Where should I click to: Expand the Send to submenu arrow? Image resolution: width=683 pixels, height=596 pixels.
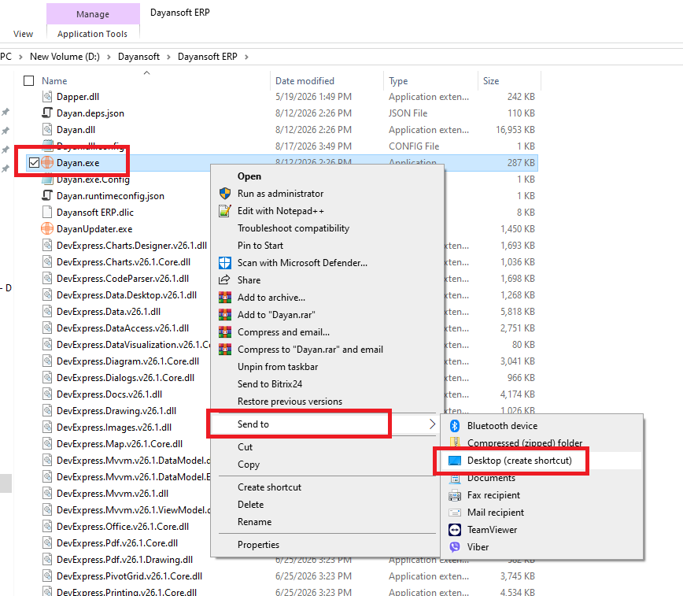pyautogui.click(x=432, y=424)
